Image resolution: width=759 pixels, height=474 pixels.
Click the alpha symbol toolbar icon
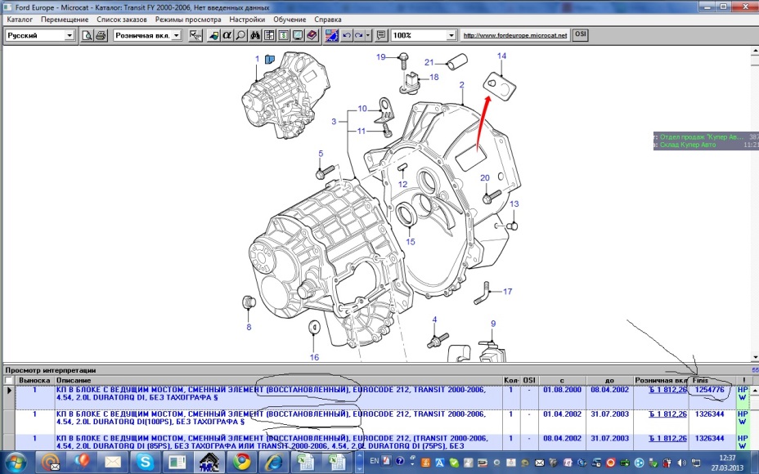tap(227, 36)
